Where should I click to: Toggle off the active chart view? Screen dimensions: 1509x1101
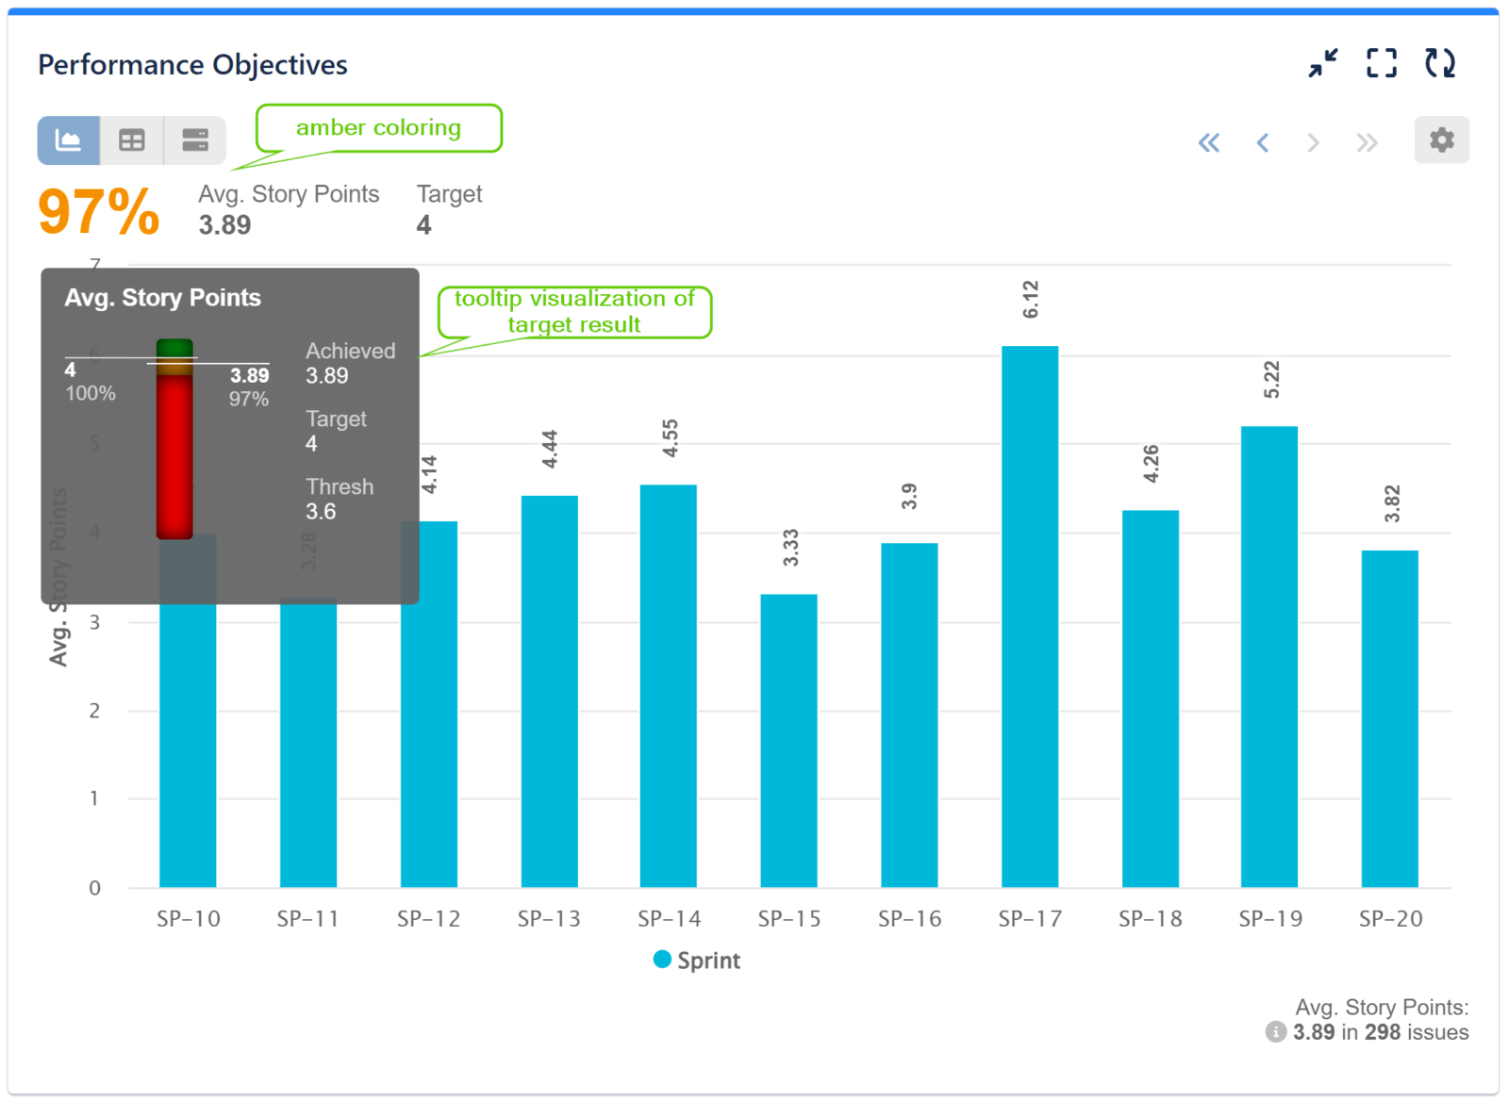pyautogui.click(x=67, y=140)
